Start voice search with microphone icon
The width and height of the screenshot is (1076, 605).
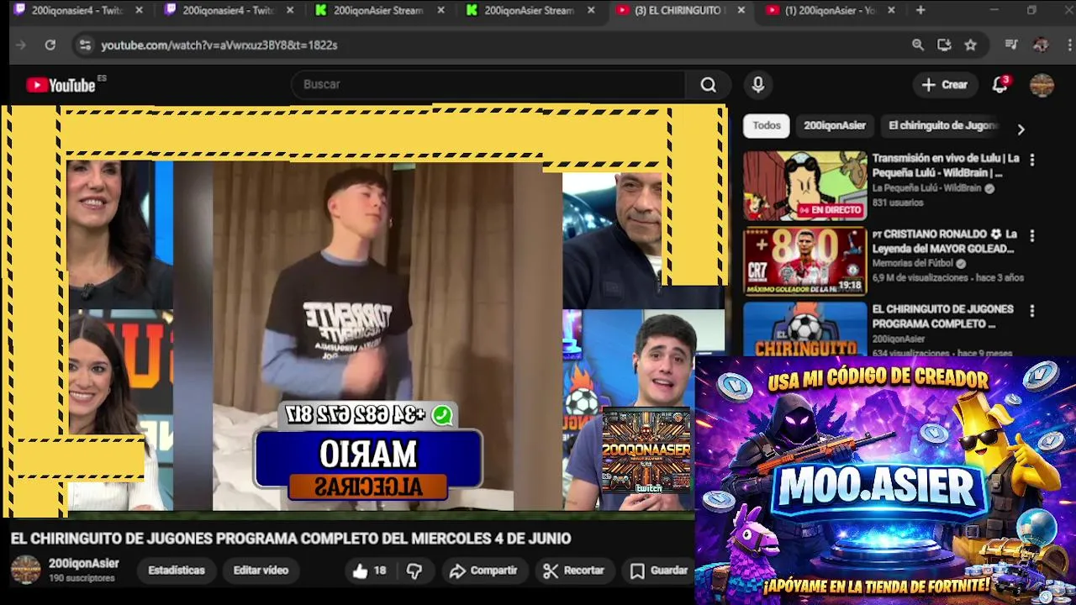(x=757, y=85)
